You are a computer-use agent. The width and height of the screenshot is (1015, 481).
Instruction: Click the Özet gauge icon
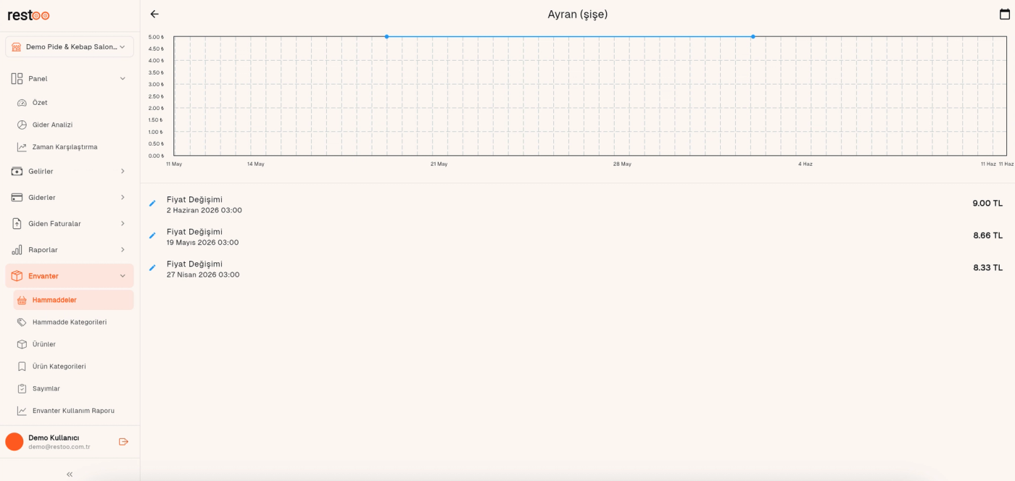(22, 103)
